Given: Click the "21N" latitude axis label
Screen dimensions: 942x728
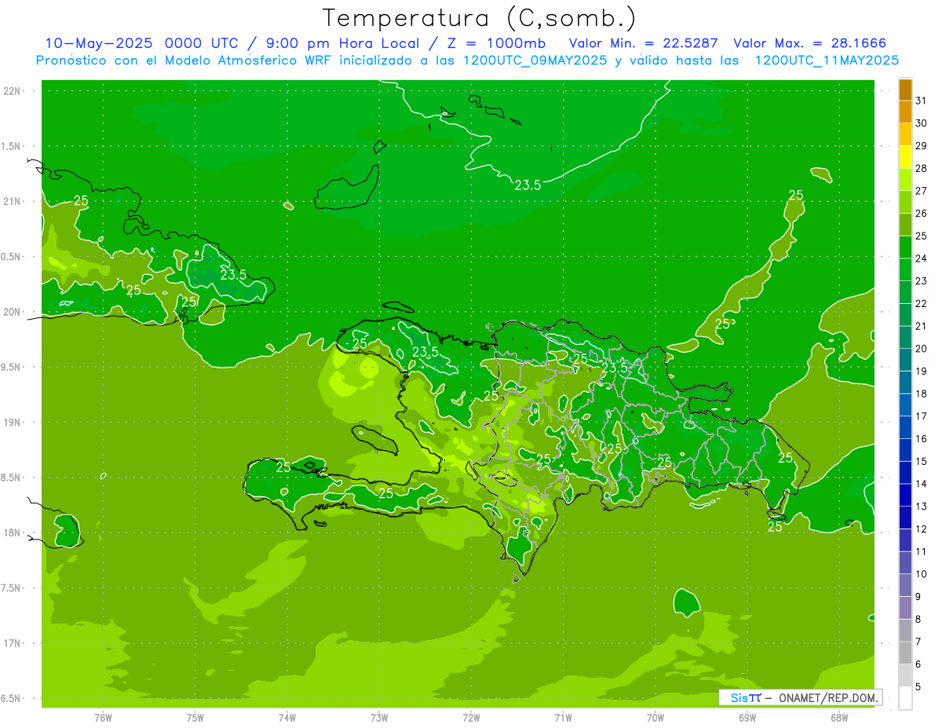Looking at the screenshot, I should 13,202.
